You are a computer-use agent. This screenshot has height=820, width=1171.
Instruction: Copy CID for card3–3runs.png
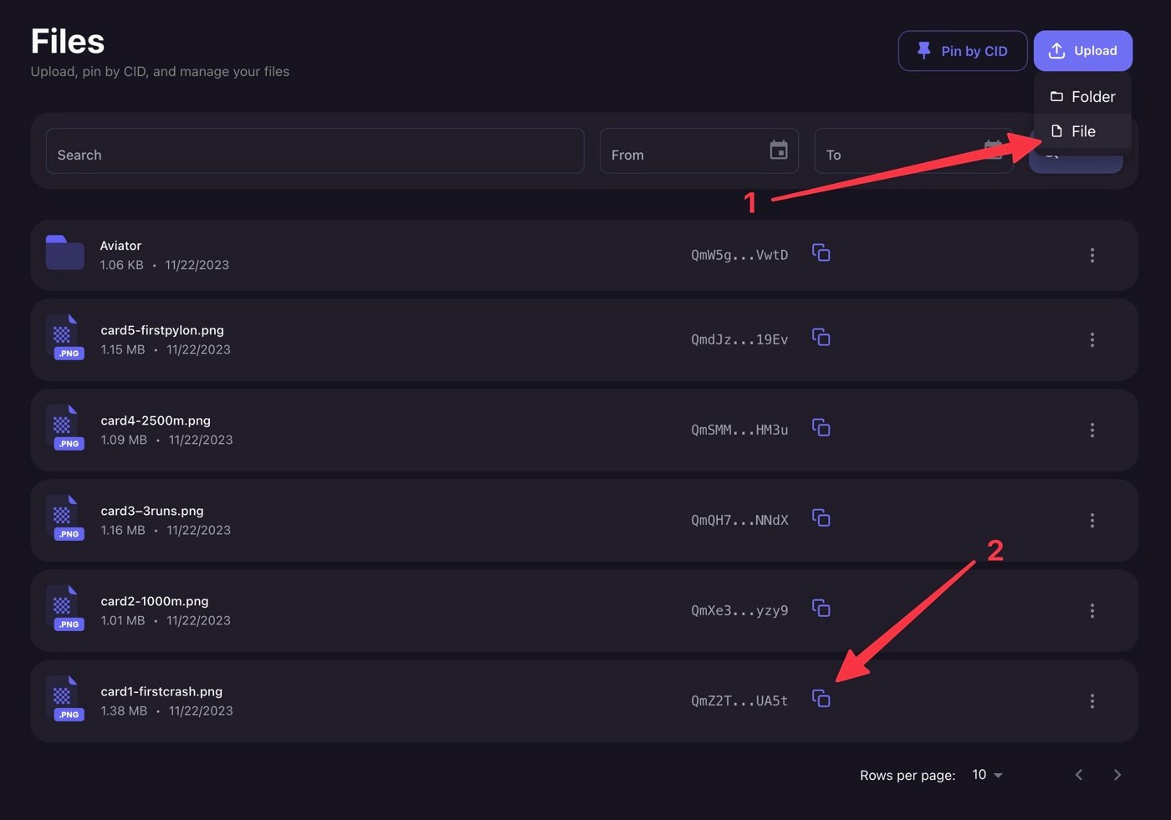click(821, 517)
